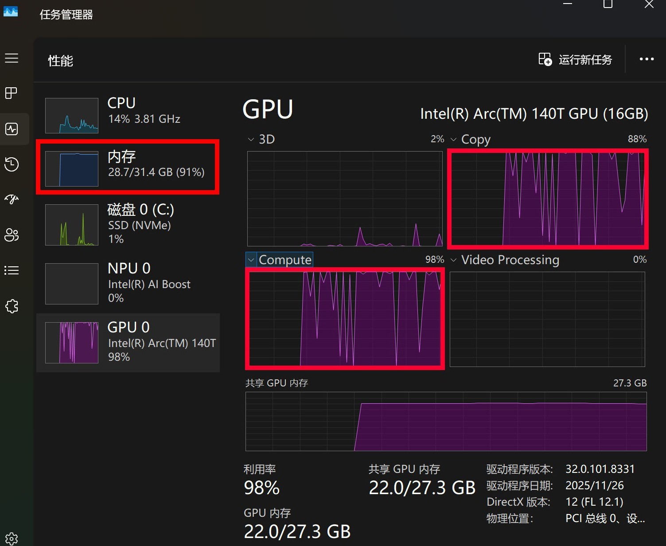The image size is (666, 546).
Task: Select the GPU 0 item
Action: pyautogui.click(x=128, y=343)
